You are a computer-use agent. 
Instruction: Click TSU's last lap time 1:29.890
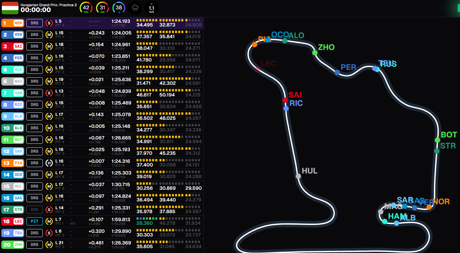pyautogui.click(x=121, y=231)
